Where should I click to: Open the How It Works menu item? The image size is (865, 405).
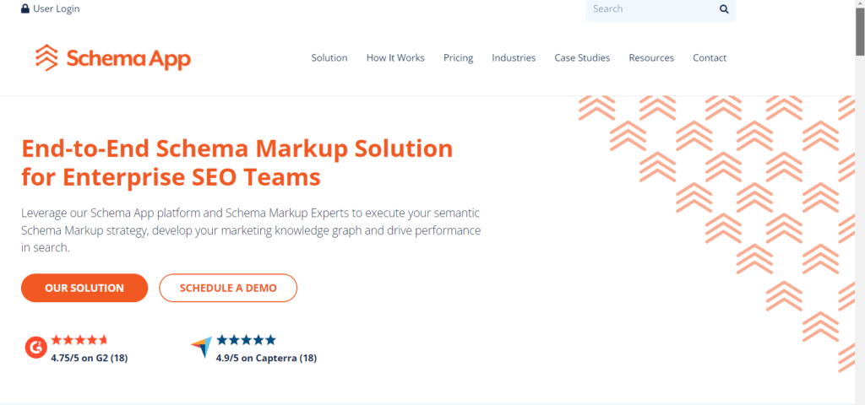coord(395,58)
